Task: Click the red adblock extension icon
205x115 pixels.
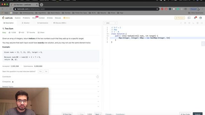Action: coord(162,9)
